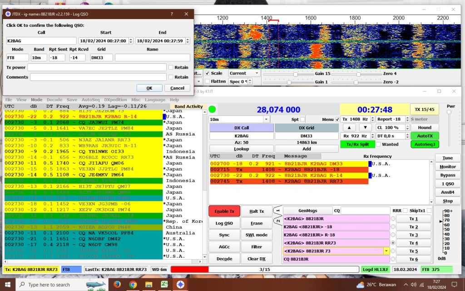Image resolution: width=465 pixels, height=291 pixels.
Task: Select the Tx 5 radio button
Action: click(x=393, y=251)
